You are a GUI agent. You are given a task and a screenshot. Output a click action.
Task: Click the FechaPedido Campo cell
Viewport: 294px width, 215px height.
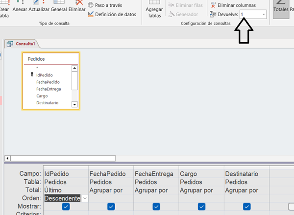coord(111,174)
